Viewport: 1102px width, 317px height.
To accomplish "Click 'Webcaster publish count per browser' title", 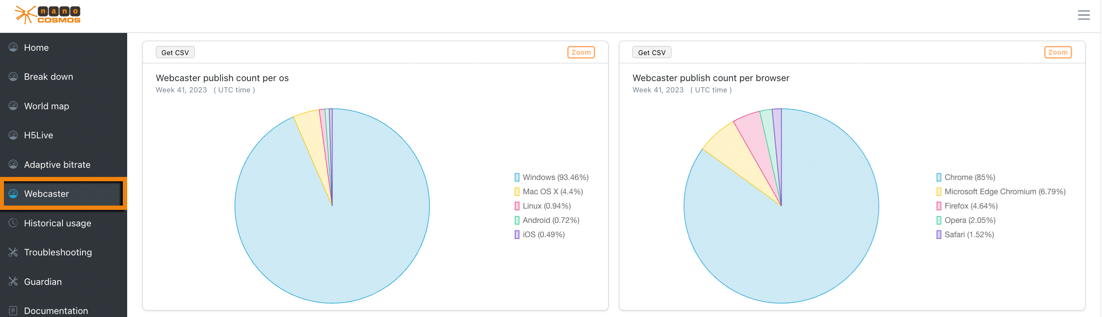I will coord(711,78).
